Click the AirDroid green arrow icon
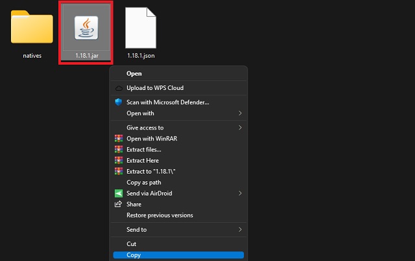Image resolution: width=415 pixels, height=261 pixels. pyautogui.click(x=119, y=193)
